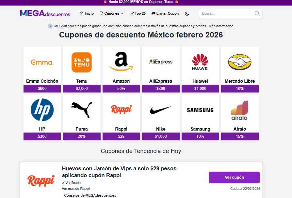Click the Huawei $1,000 badge
This screenshot has width=292, height=198.
pos(200,89)
